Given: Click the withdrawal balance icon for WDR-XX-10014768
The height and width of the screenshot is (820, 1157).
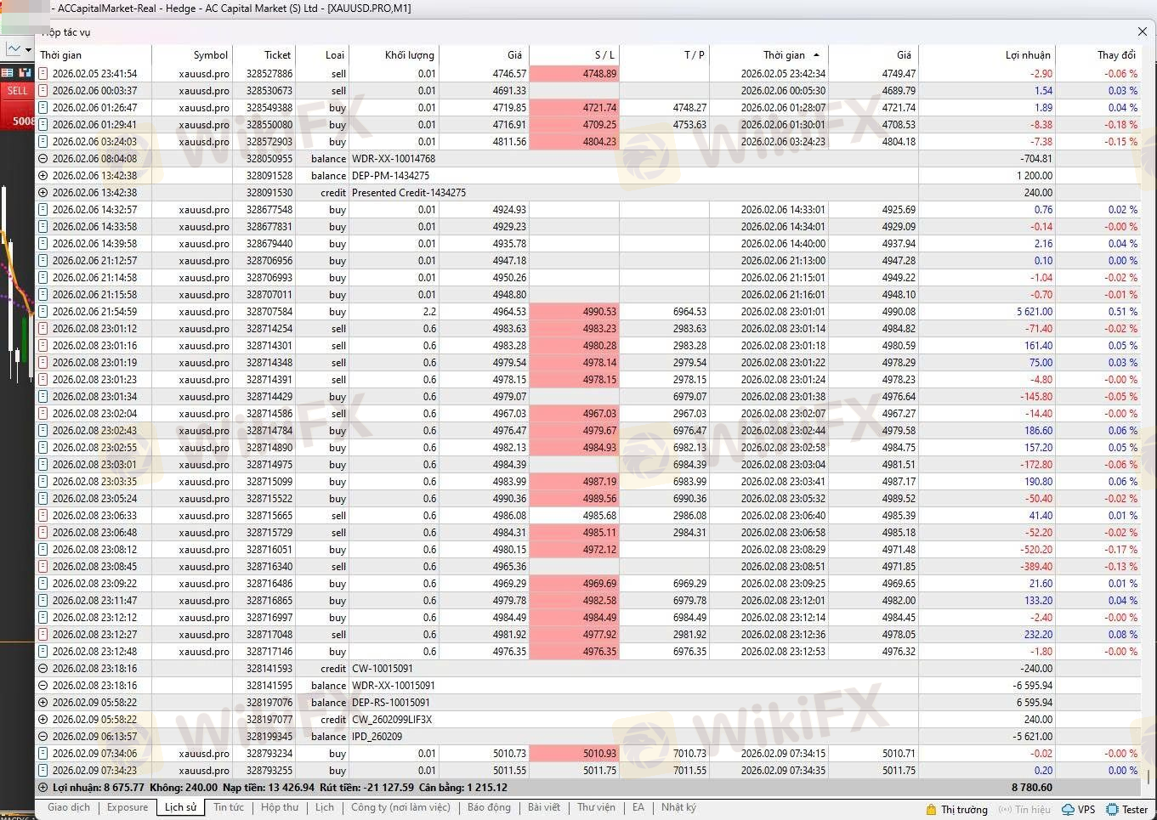Looking at the screenshot, I should click(x=43, y=159).
